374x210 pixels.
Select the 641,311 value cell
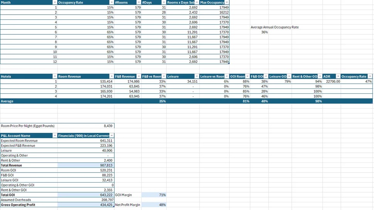(86, 141)
